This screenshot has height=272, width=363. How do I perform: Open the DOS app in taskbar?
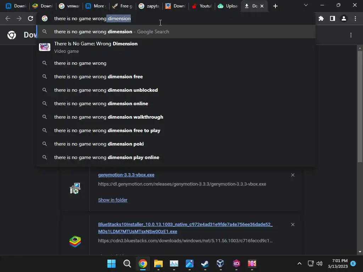coord(252,263)
